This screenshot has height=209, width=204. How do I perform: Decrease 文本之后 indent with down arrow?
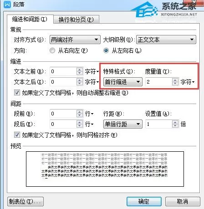[x=80, y=84]
